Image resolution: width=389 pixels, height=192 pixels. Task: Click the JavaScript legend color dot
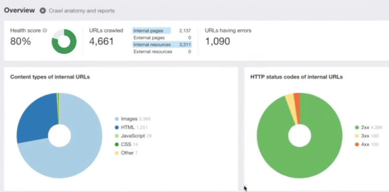pyautogui.click(x=116, y=136)
